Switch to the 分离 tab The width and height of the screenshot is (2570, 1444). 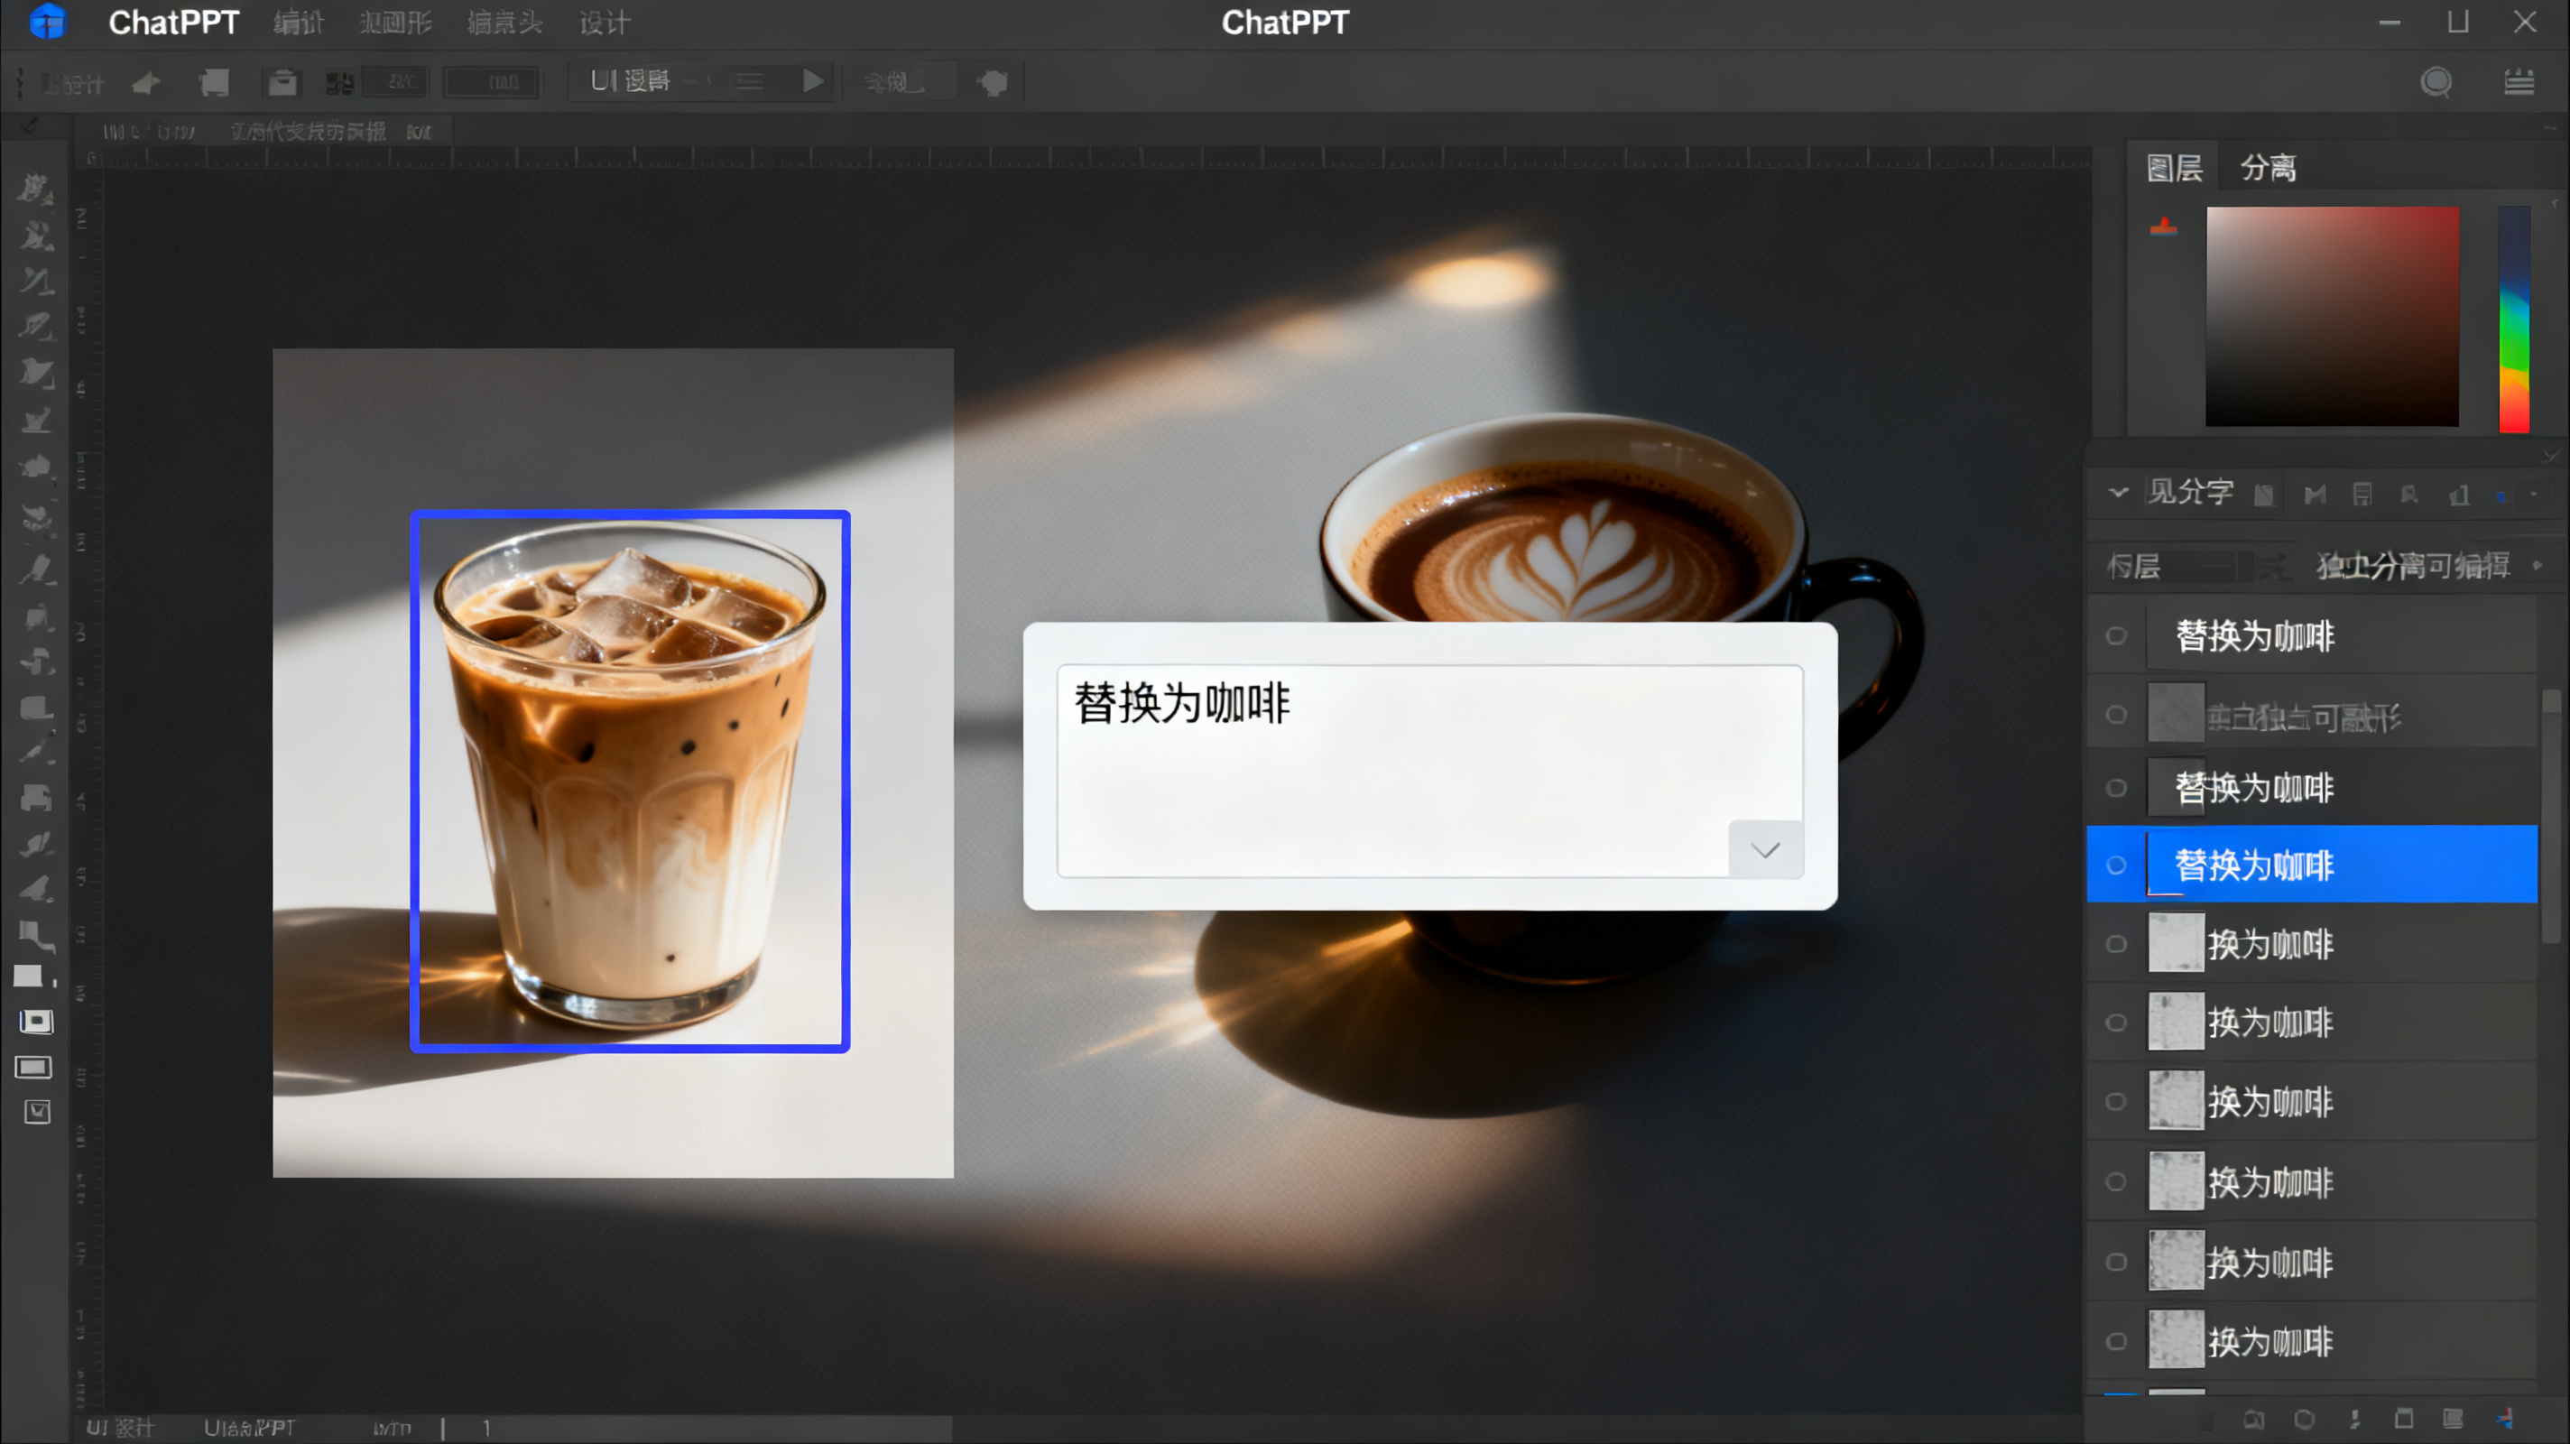pos(2268,168)
